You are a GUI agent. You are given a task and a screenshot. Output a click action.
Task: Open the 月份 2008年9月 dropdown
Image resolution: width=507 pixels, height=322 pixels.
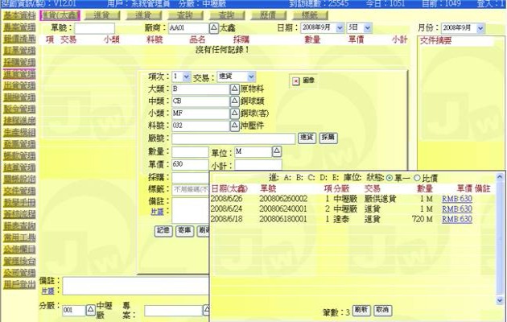480,27
